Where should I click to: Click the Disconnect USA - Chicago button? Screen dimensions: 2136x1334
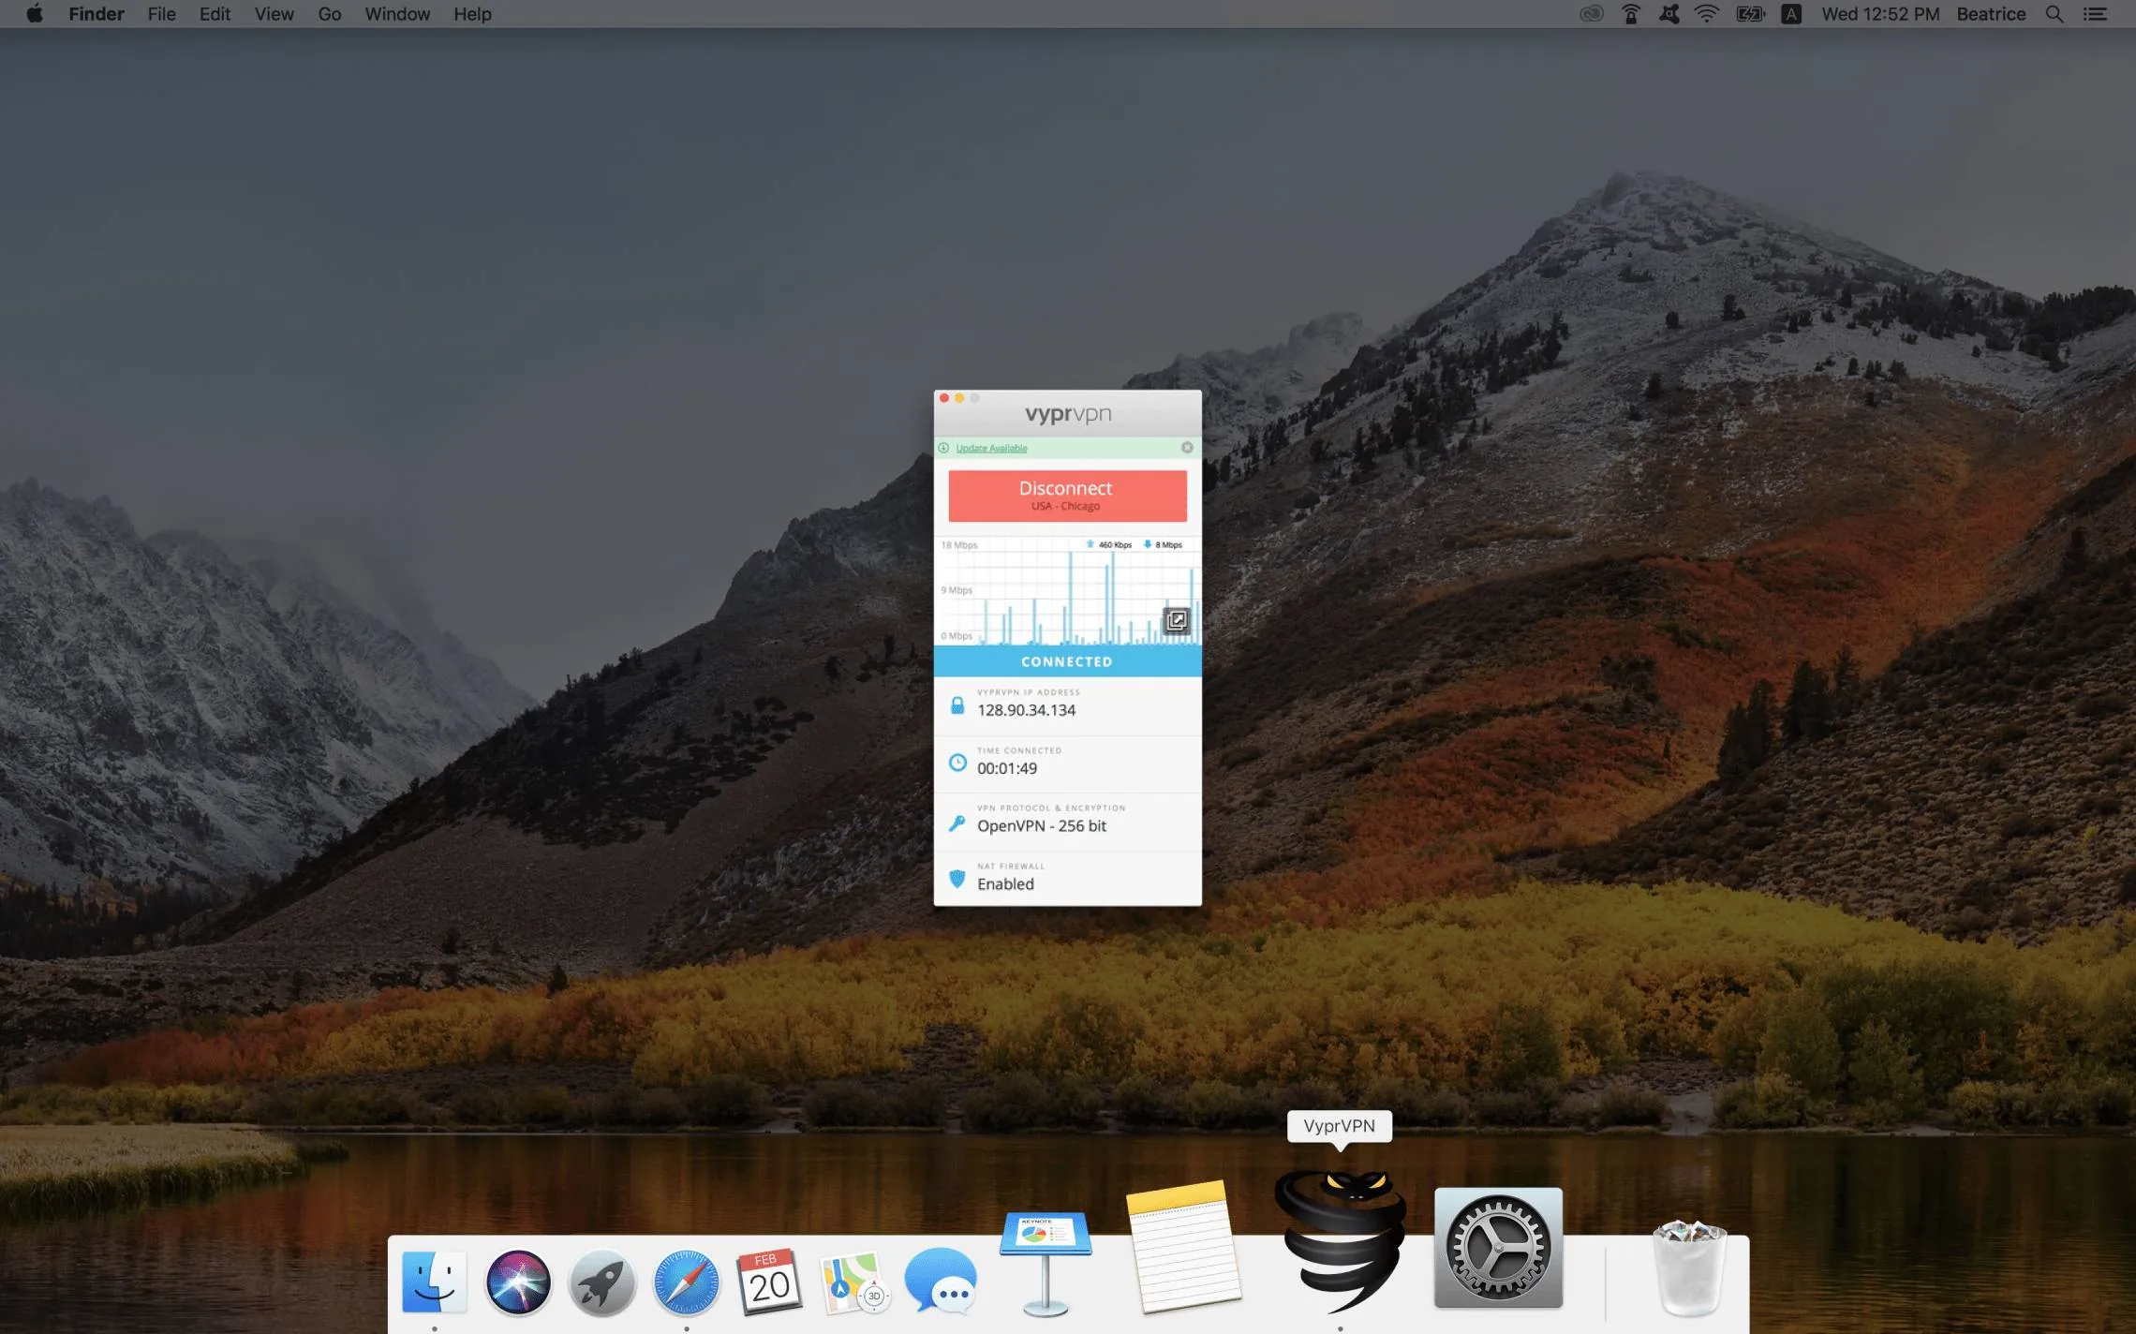point(1067,496)
